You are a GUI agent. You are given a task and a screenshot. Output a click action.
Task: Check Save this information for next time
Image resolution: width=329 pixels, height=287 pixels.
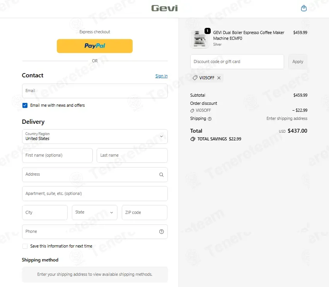tap(25, 246)
